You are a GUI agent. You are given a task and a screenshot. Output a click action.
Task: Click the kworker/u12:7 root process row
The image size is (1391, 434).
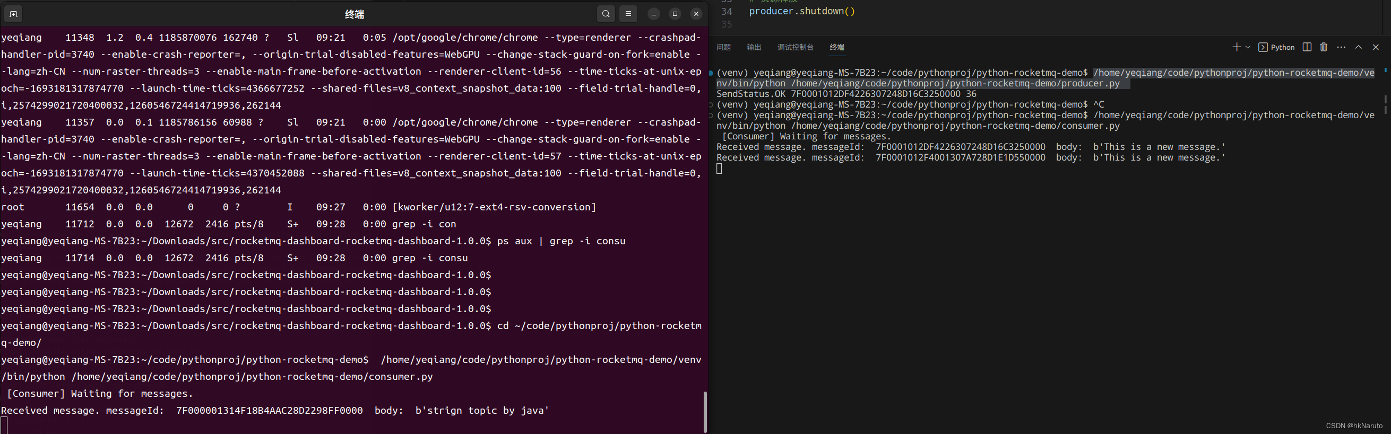(299, 207)
